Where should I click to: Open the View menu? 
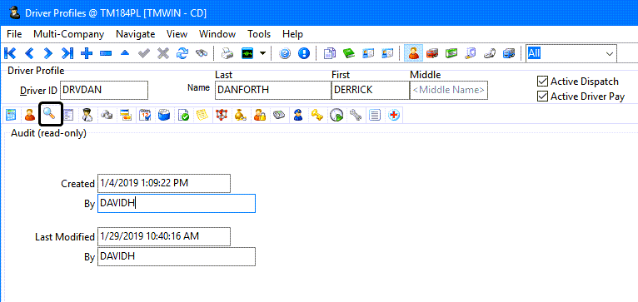pyautogui.click(x=177, y=34)
